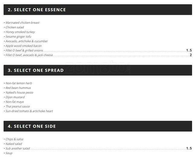Click the "3. Select One Spread" header

click(36, 70)
